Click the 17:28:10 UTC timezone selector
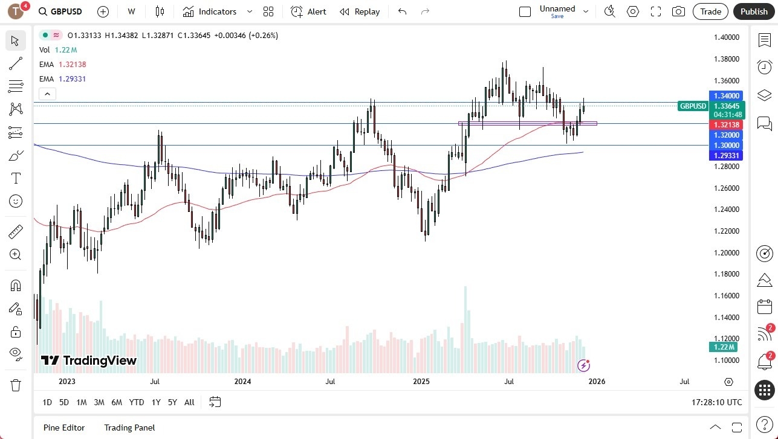This screenshot has width=778, height=439. point(717,402)
